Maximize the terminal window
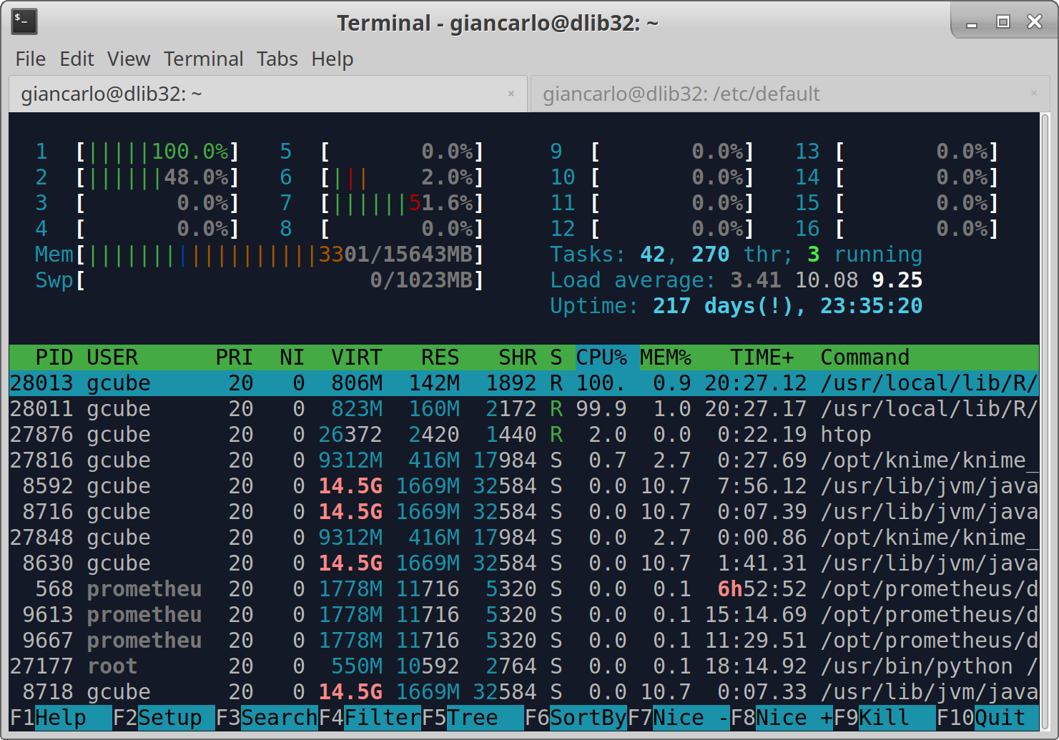Viewport: 1059px width, 740px height. [x=1003, y=22]
